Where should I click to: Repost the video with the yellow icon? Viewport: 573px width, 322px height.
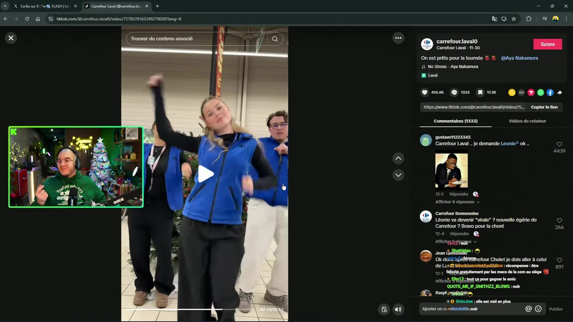click(512, 93)
